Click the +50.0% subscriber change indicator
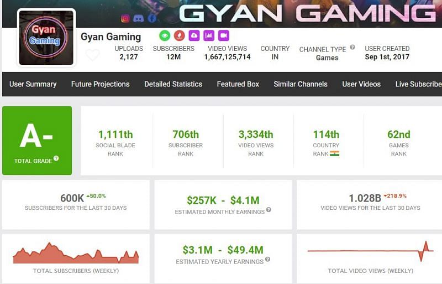This screenshot has width=442, height=284. (96, 196)
